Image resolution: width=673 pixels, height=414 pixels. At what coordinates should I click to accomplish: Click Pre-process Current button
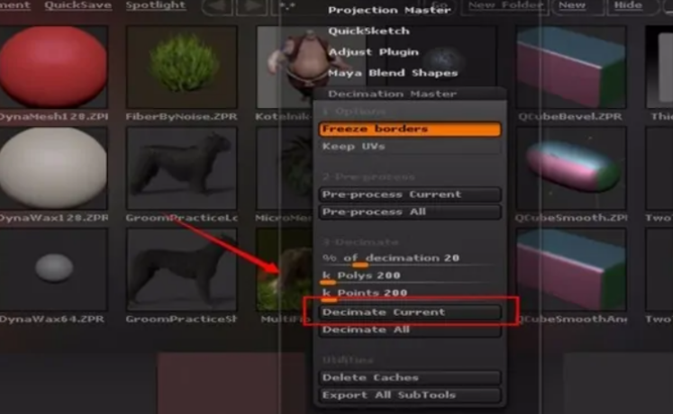tap(410, 194)
